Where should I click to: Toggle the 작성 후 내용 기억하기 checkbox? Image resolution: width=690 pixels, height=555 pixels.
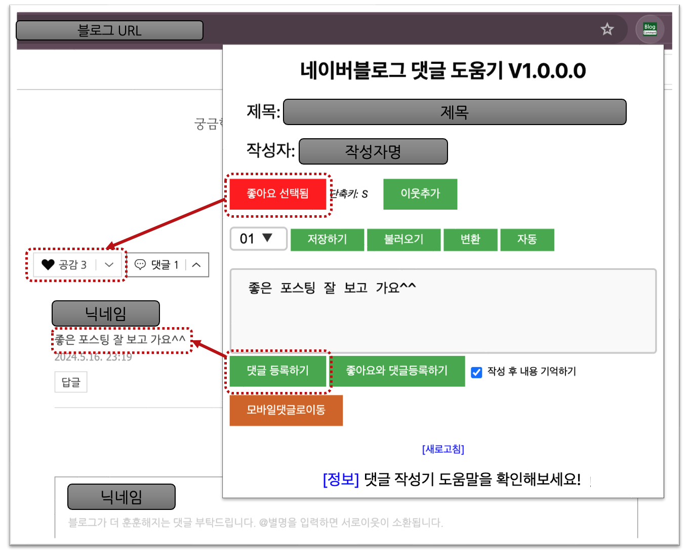tap(476, 372)
